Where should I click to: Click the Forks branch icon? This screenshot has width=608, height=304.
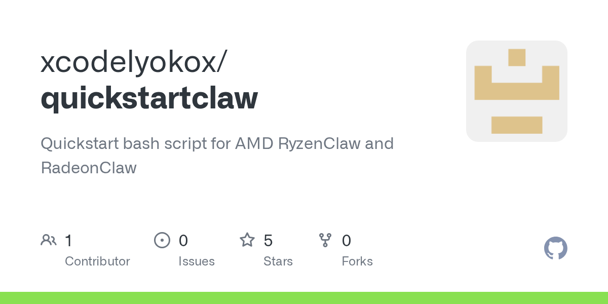[x=325, y=240]
